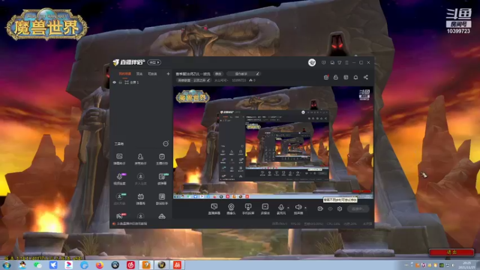The image size is (480, 270).
Task: Edit the operation tutorial pill's pencil field
Action: pyautogui.click(x=244, y=74)
